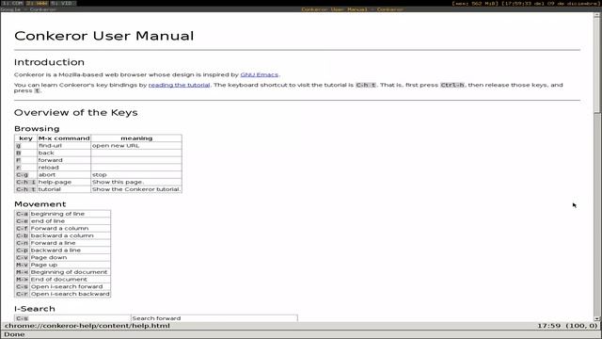Click the memory usage indicator in top bar
Image resolution: width=602 pixels, height=339 pixels.
coord(475,3)
